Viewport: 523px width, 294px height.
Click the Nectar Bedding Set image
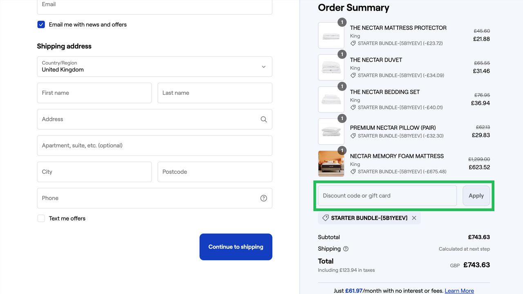point(331,100)
